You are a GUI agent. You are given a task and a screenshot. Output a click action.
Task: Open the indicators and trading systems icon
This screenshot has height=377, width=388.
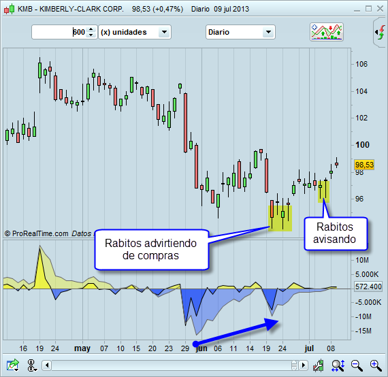[327, 32]
